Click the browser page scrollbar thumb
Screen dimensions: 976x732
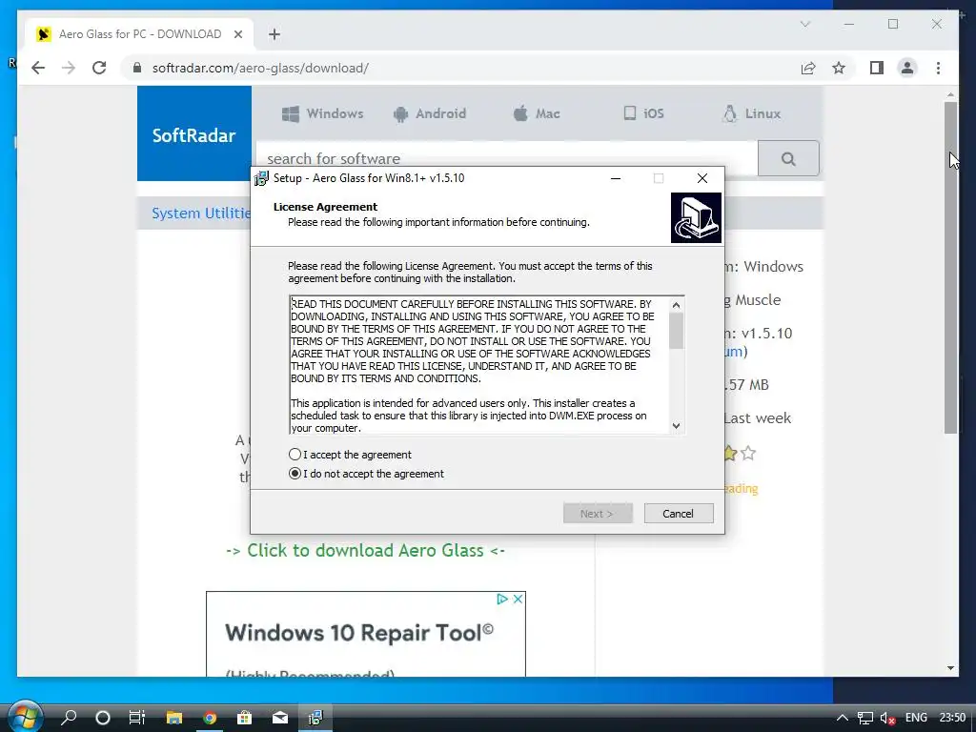tap(950, 267)
